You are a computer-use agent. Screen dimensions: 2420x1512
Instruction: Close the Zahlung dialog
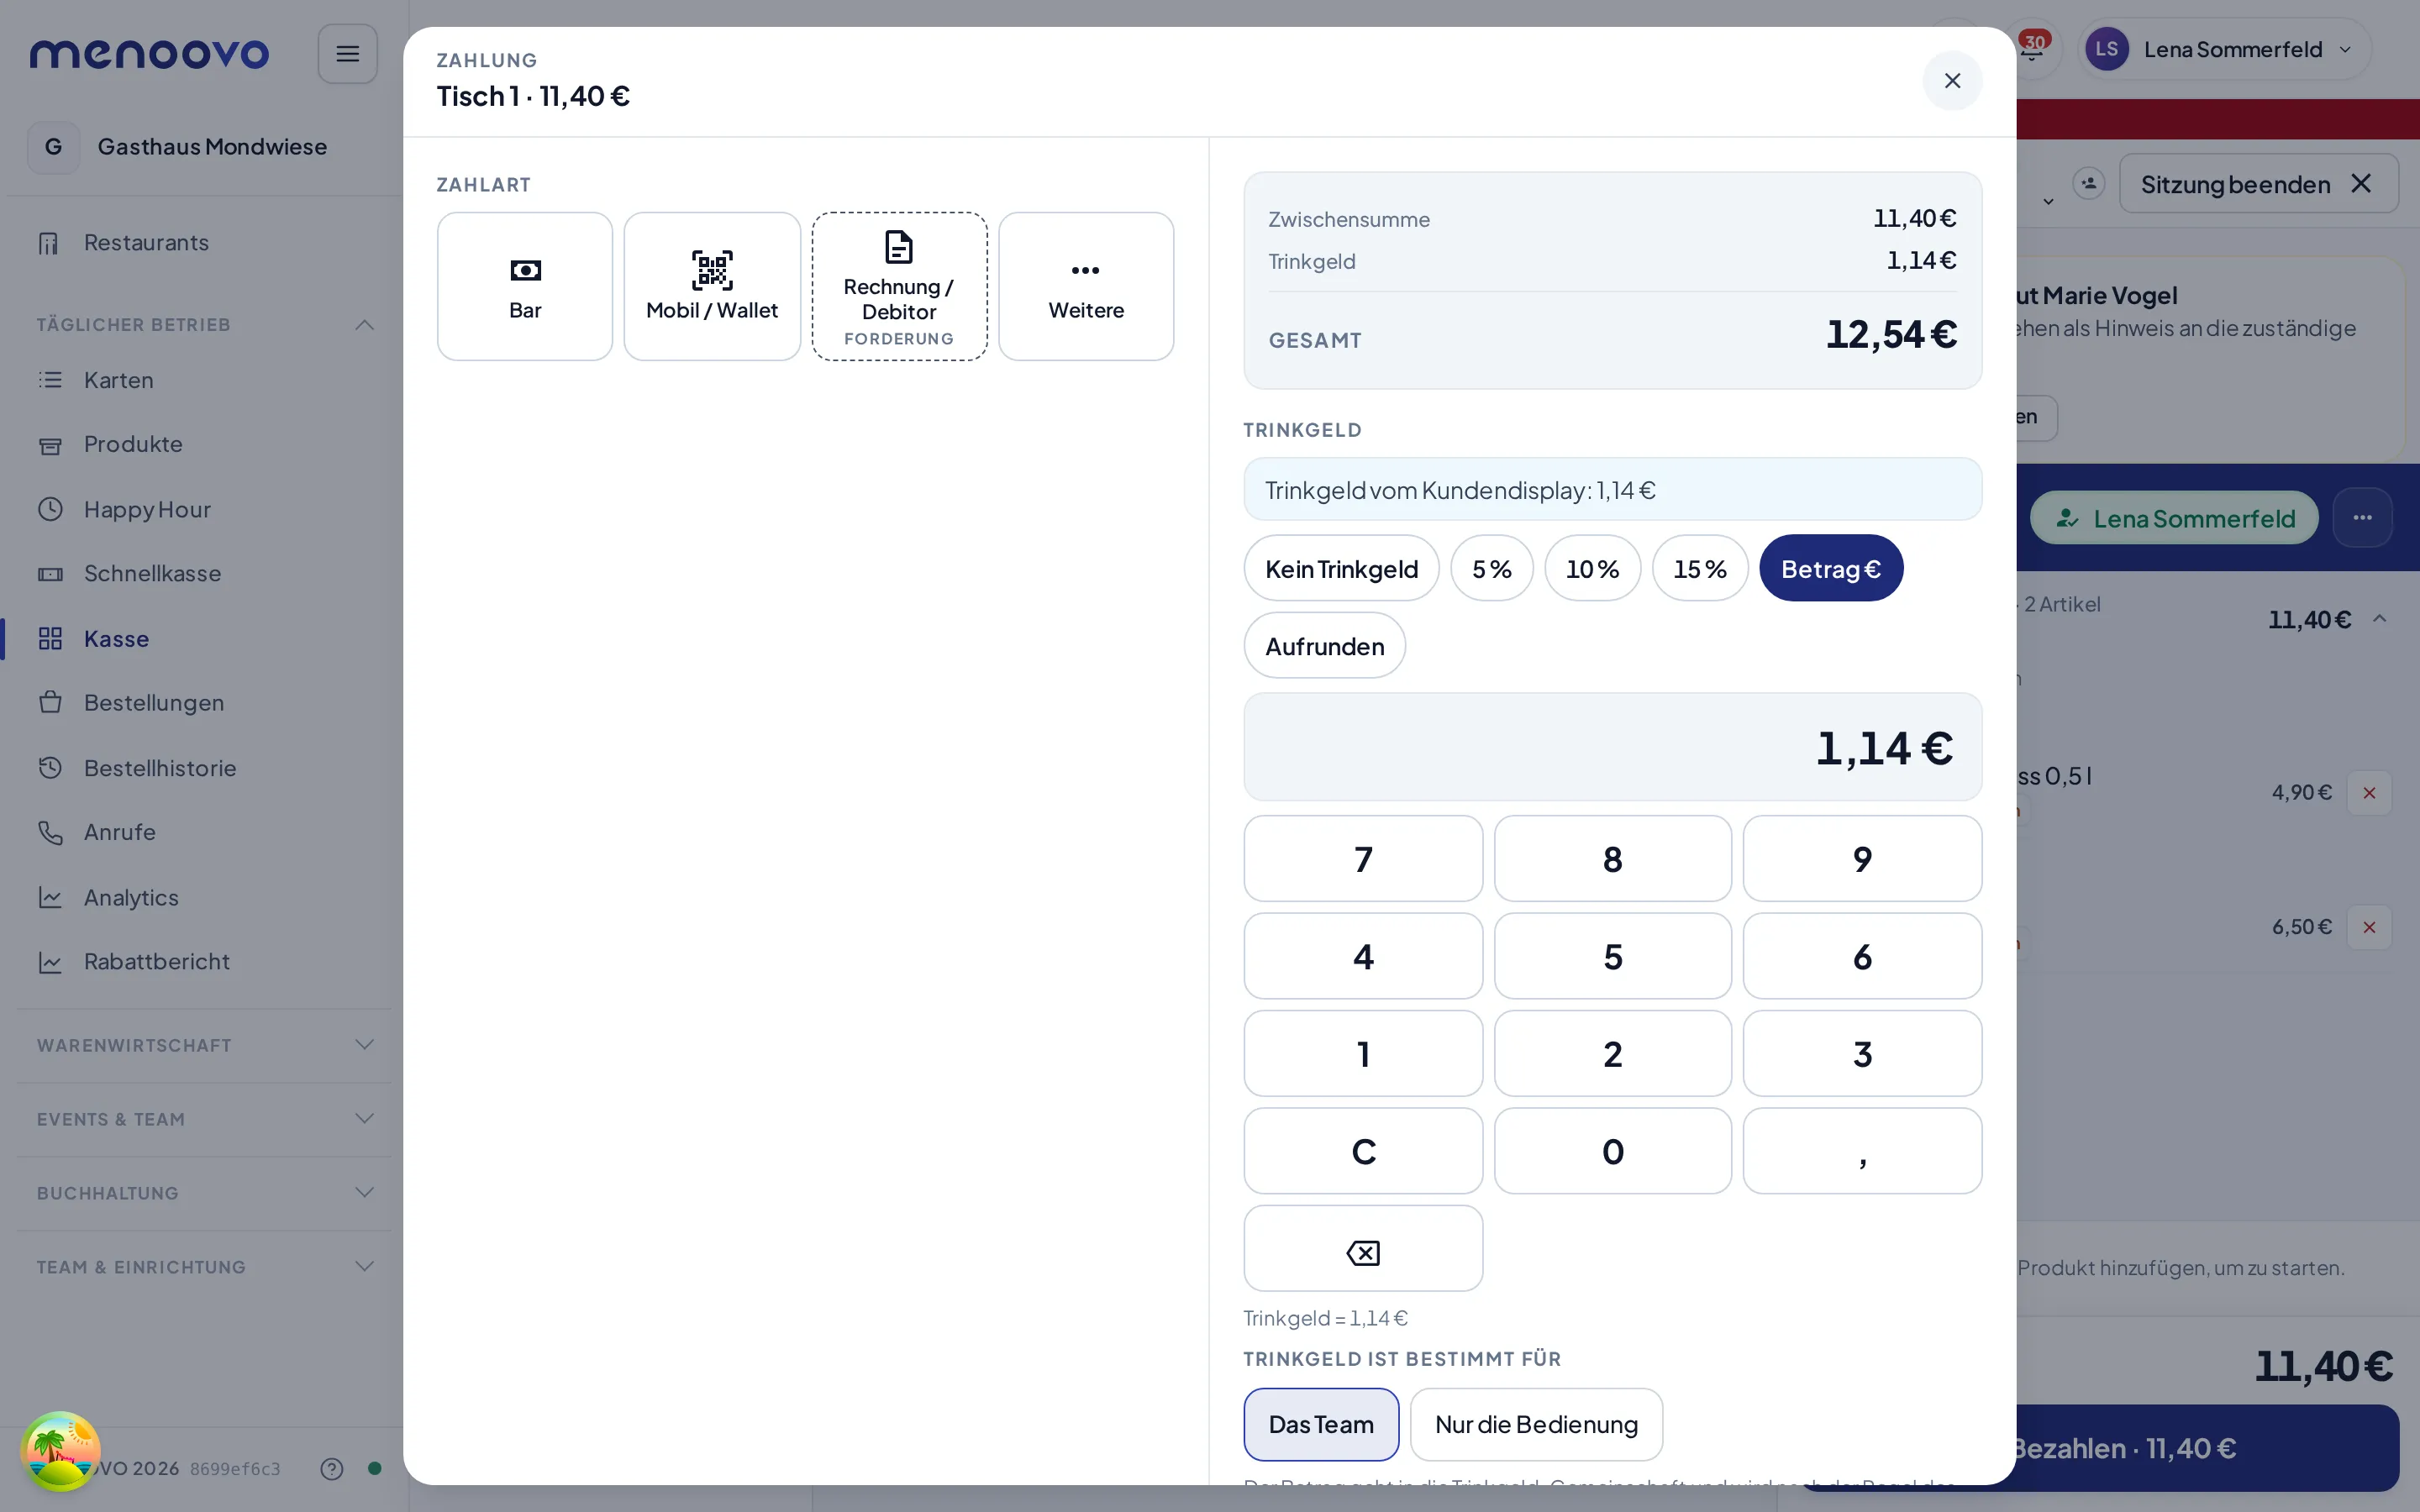click(1952, 80)
